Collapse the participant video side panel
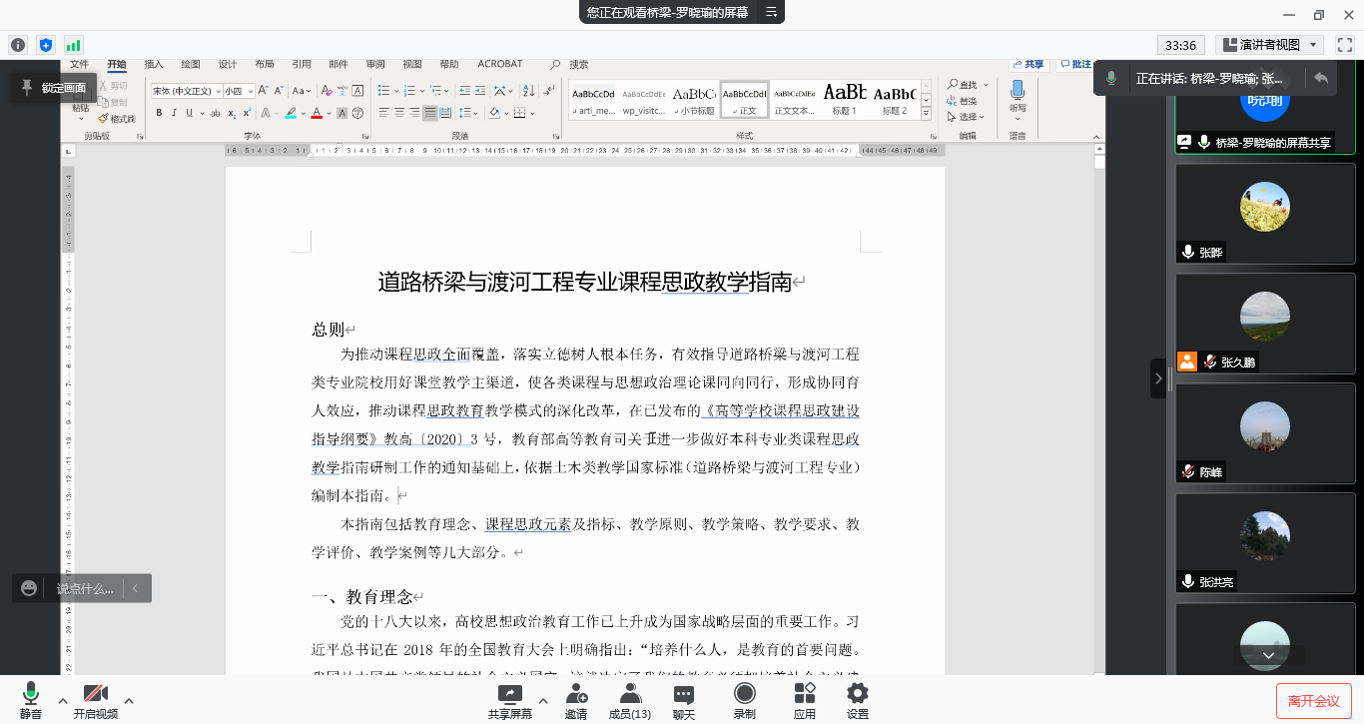The width and height of the screenshot is (1364, 724). click(1157, 378)
